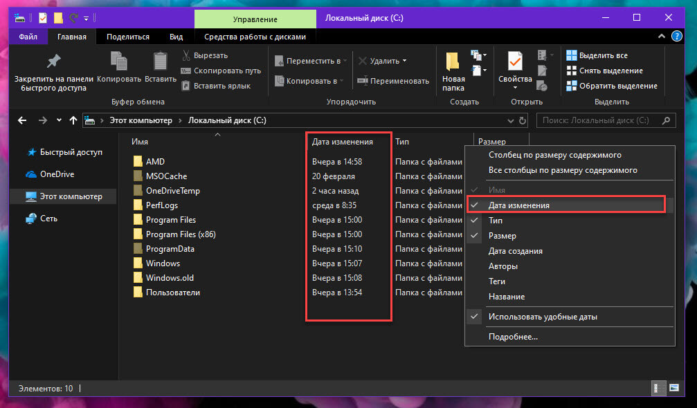The image size is (697, 408).
Task: Click the Управление contextual tab header
Action: click(255, 19)
